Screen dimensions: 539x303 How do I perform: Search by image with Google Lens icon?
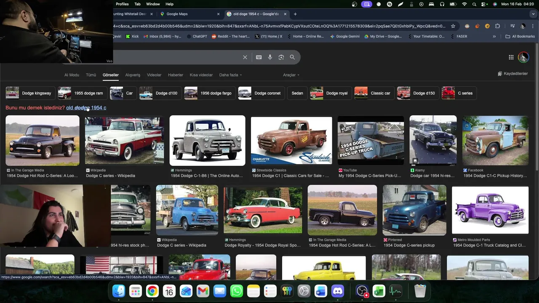281,57
